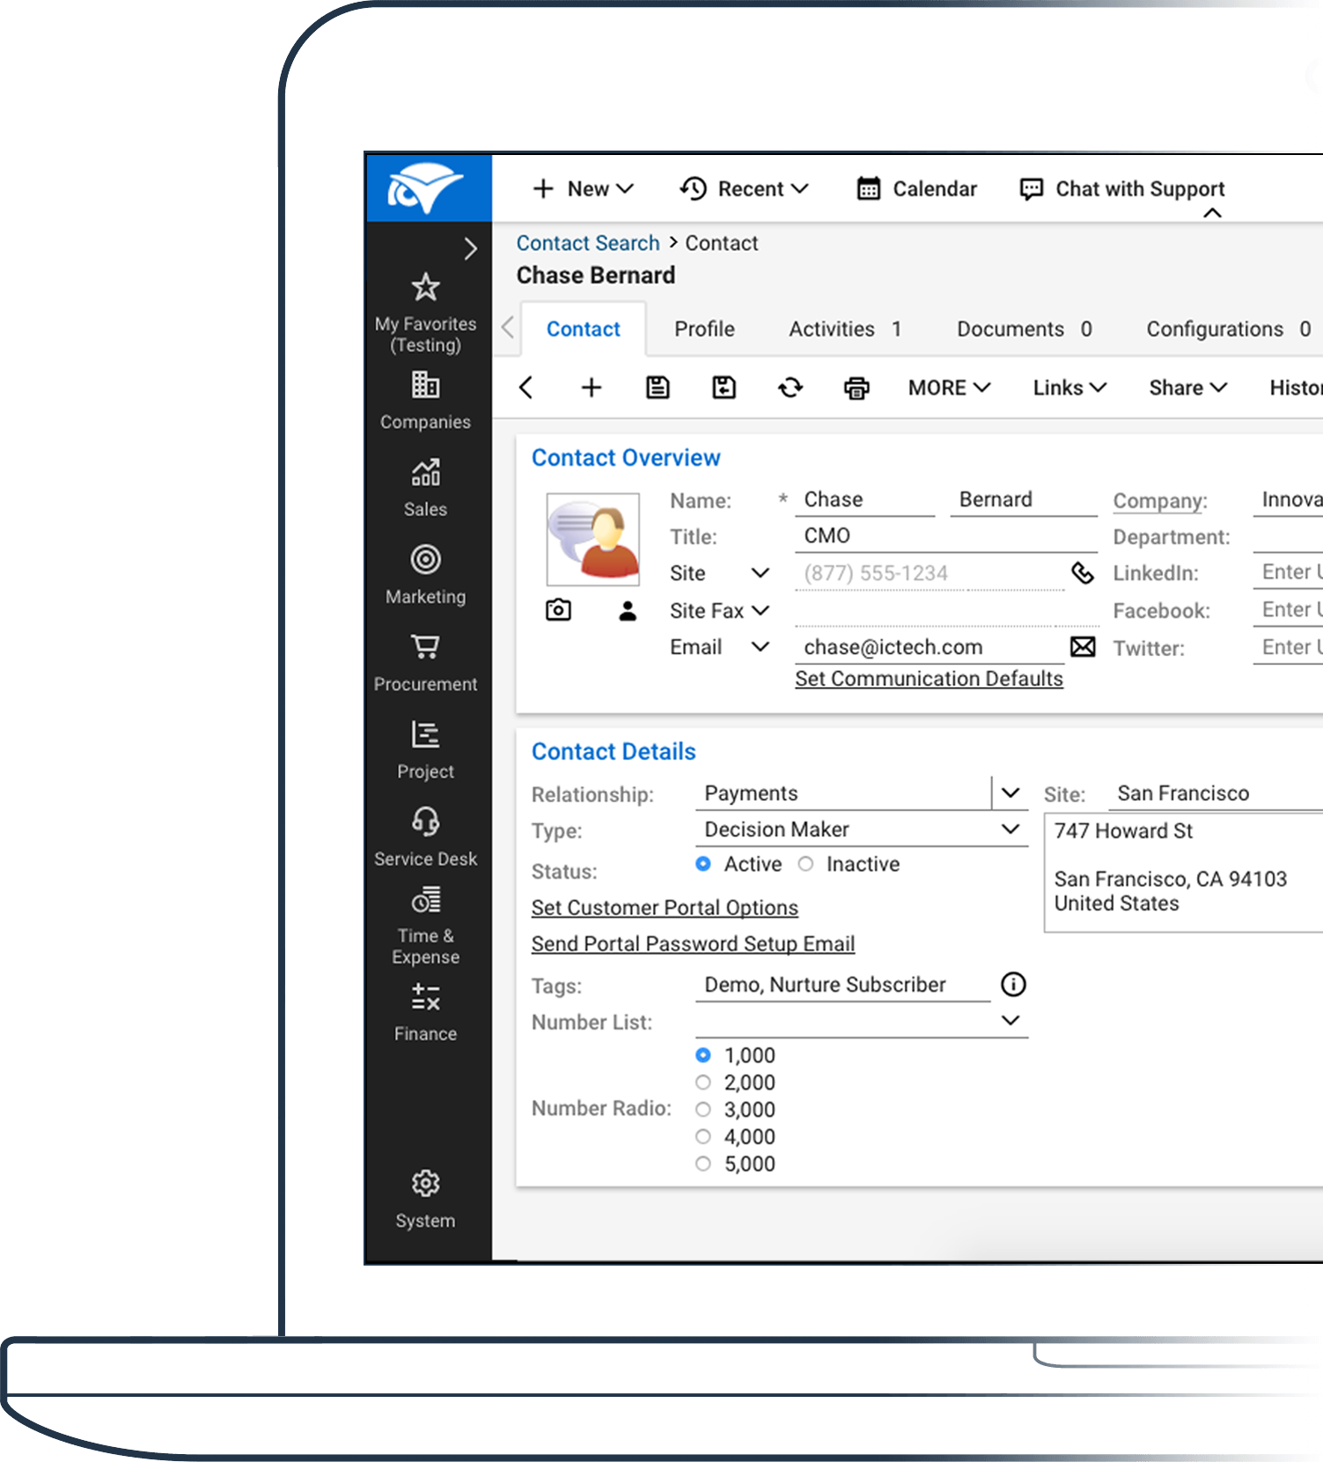1323x1462 pixels.
Task: Click the Save and Close icon
Action: coord(724,388)
